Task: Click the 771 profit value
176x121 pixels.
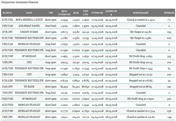Action: click(169, 20)
